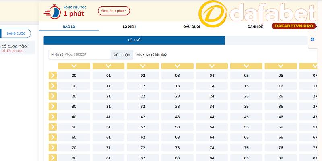This screenshot has height=161, width=322.
Task: Select entire row starting with 10
Action: 53,86
